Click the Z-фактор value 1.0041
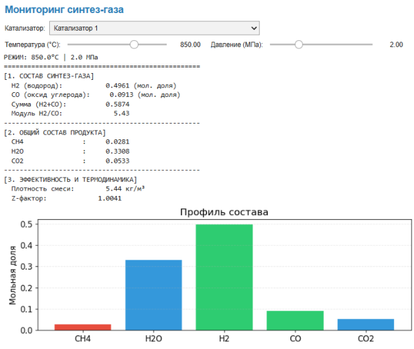This screenshot has height=349, width=414. click(x=109, y=198)
